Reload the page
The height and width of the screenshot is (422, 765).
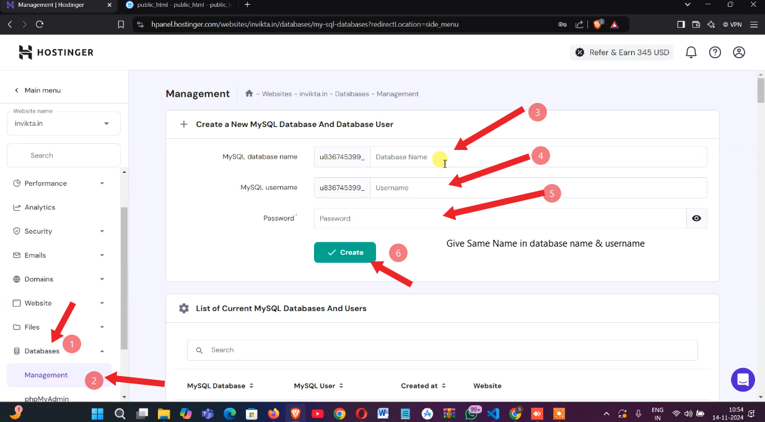pyautogui.click(x=40, y=25)
